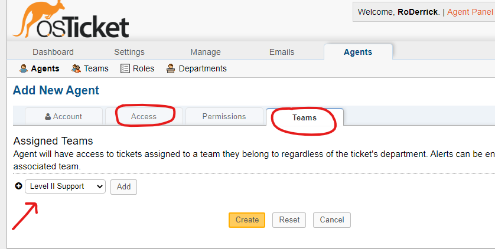The image size is (495, 249).
Task: Click the Create button
Action: point(247,220)
